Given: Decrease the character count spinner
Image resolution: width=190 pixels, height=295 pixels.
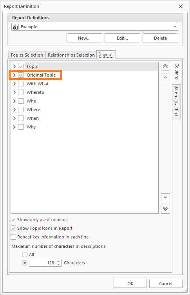Looking at the screenshot, I should pos(58,264).
